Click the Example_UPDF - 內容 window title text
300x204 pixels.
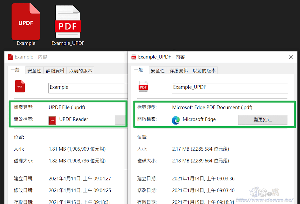[161, 57]
